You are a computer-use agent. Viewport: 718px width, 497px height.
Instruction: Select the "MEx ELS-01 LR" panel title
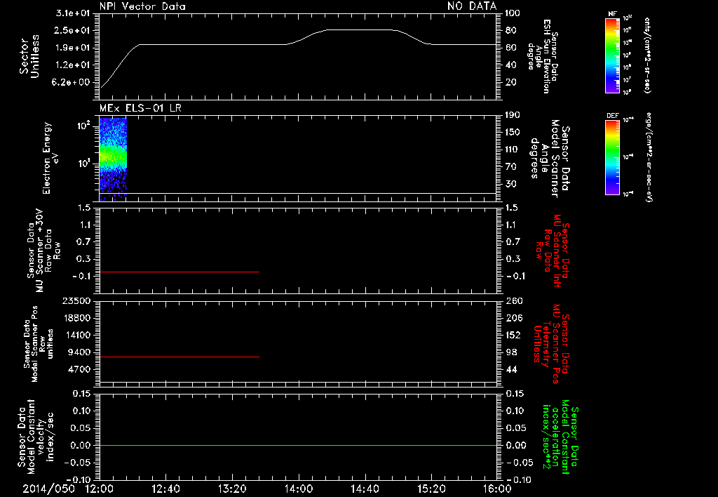(x=140, y=108)
